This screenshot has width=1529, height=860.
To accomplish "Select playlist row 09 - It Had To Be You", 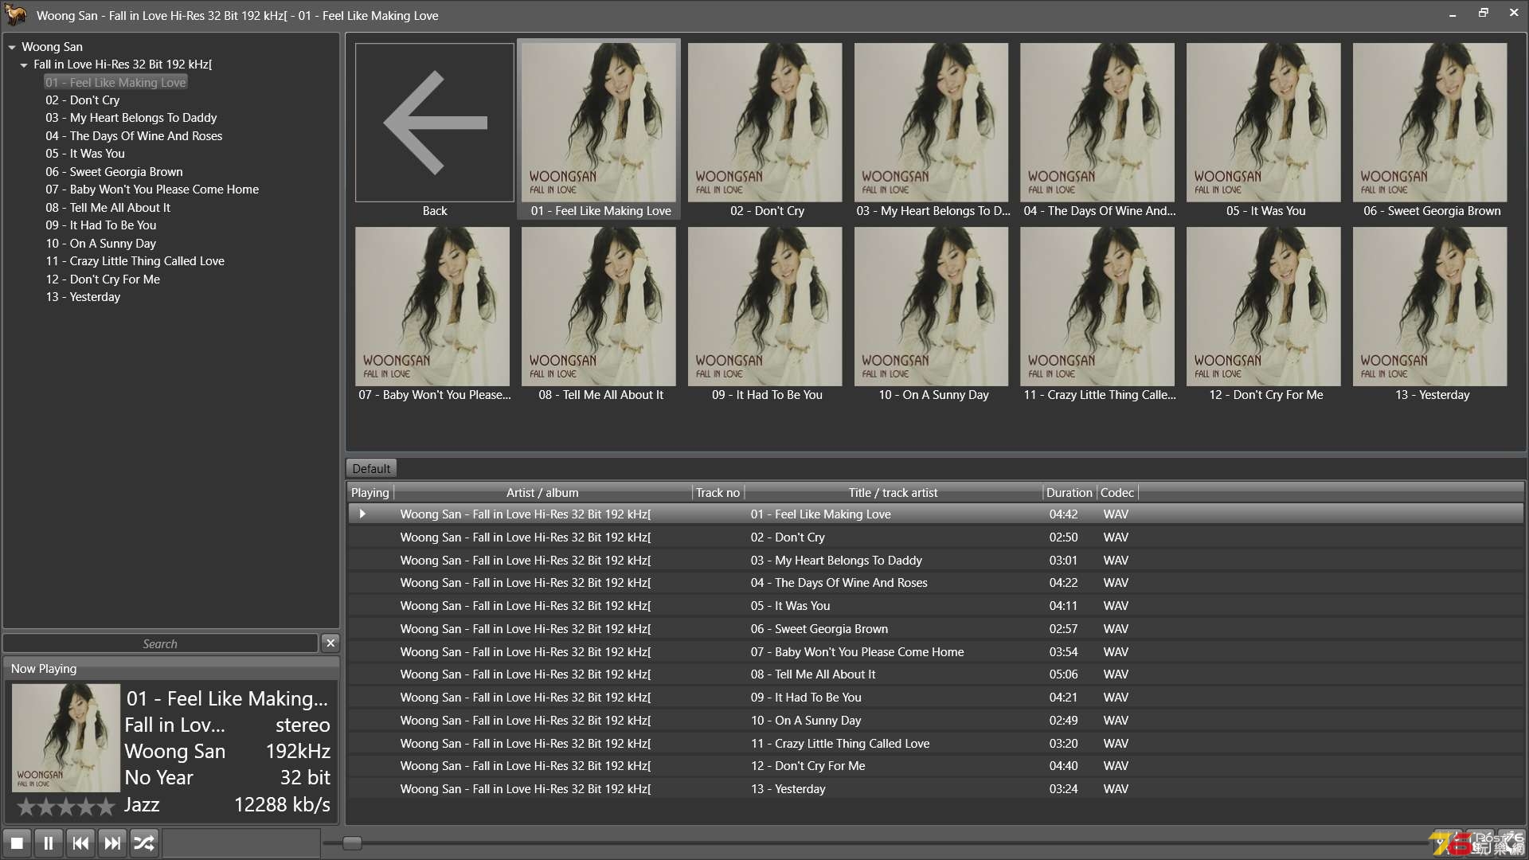I will [x=936, y=698].
